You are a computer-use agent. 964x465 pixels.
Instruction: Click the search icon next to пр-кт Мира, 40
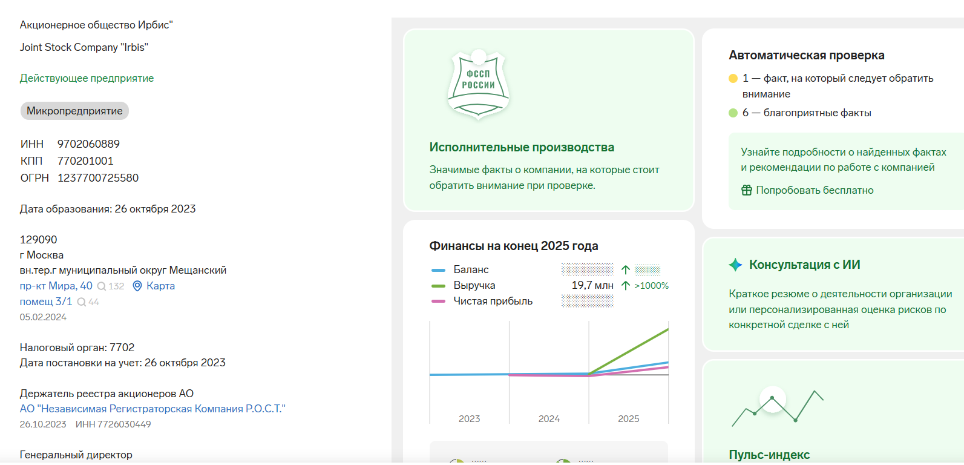pyautogui.click(x=102, y=286)
